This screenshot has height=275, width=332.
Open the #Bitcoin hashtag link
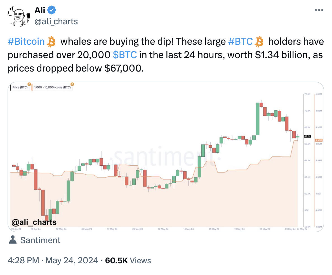[x=26, y=41]
